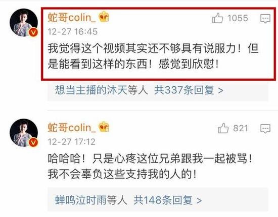This screenshot has width=278, height=217.
Task: Tap orange verified V badge on first avatar
Action: pyautogui.click(x=33, y=32)
